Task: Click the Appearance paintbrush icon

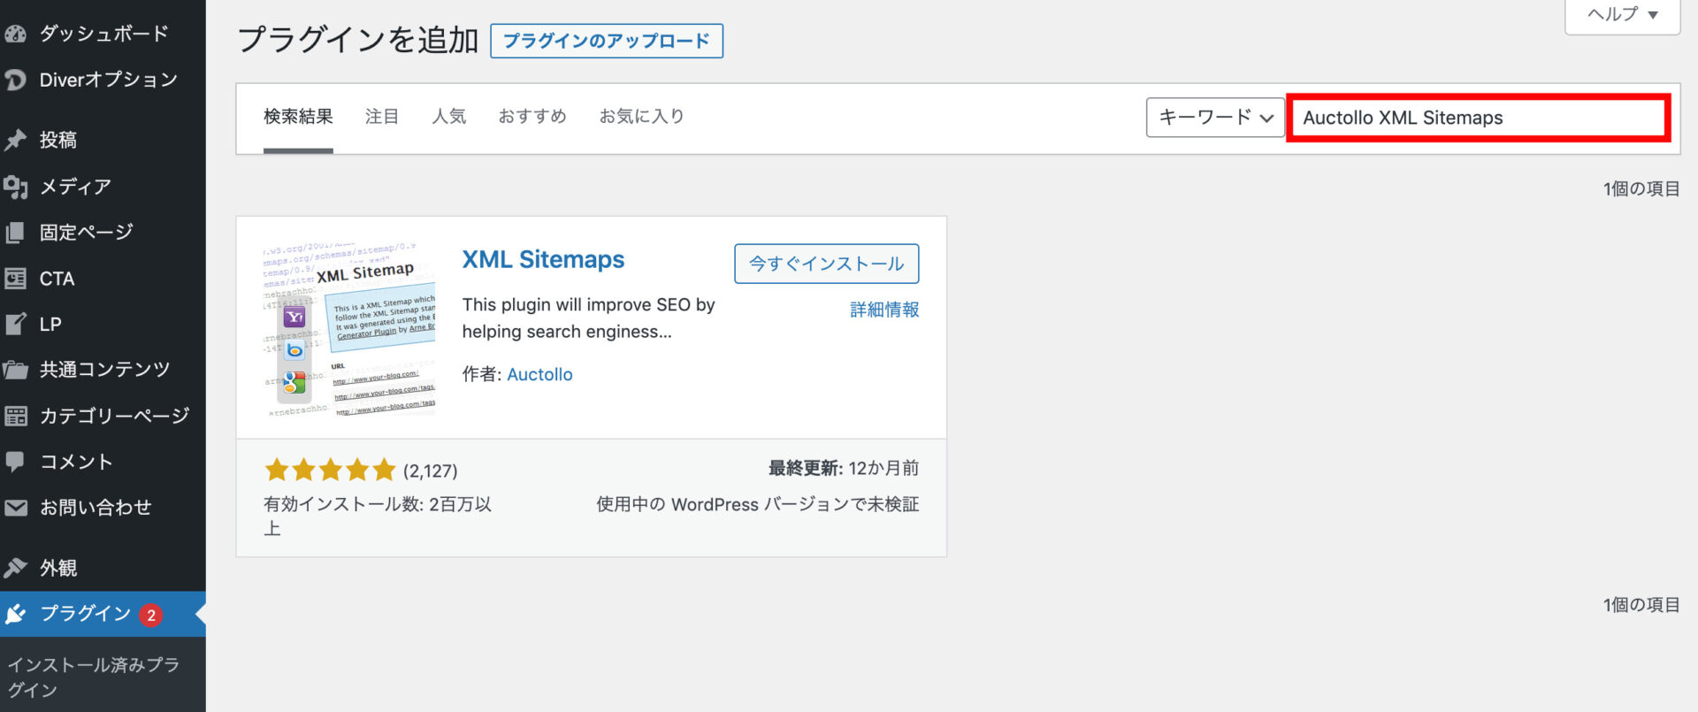Action: 16,568
